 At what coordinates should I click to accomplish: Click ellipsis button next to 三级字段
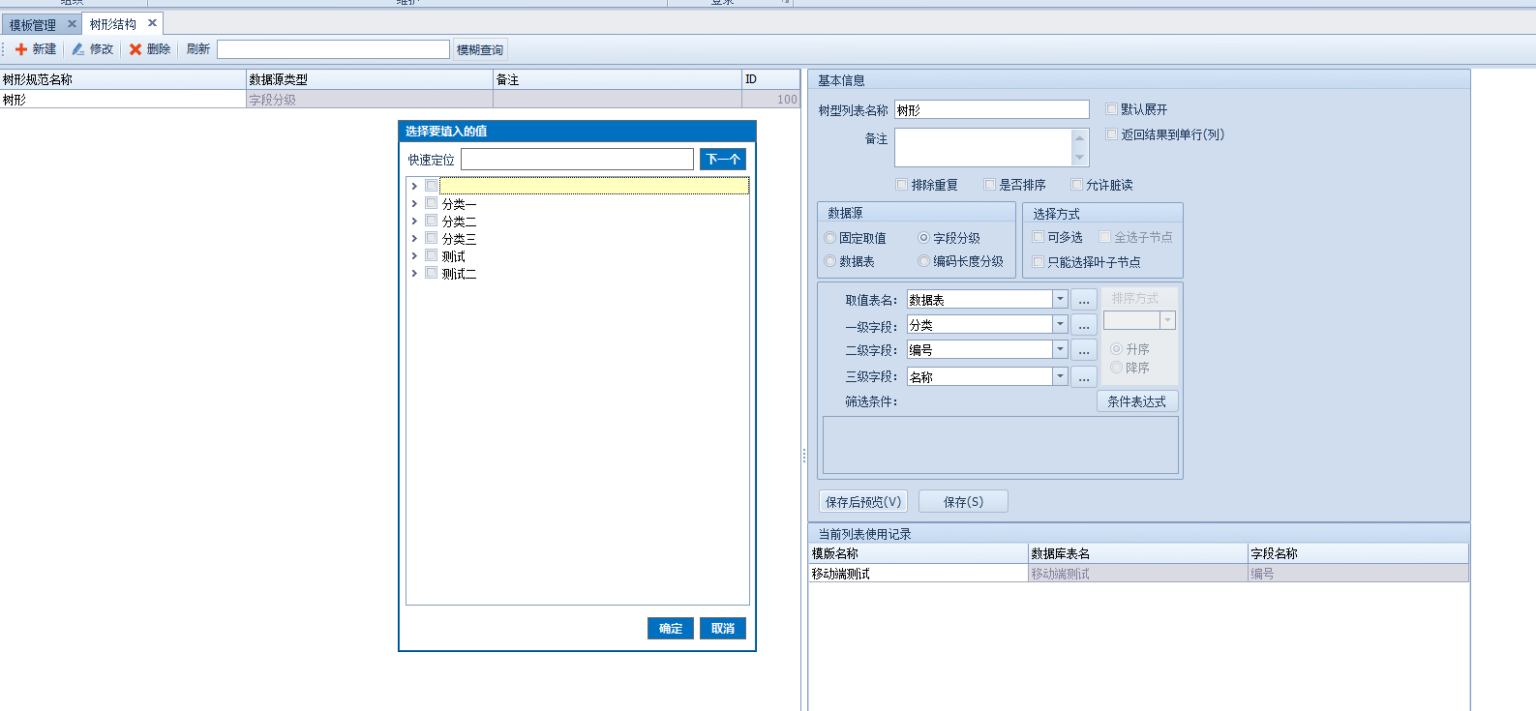pyautogui.click(x=1084, y=377)
